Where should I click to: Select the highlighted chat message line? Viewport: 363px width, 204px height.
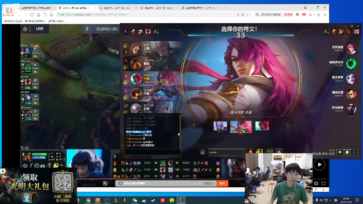point(139,131)
